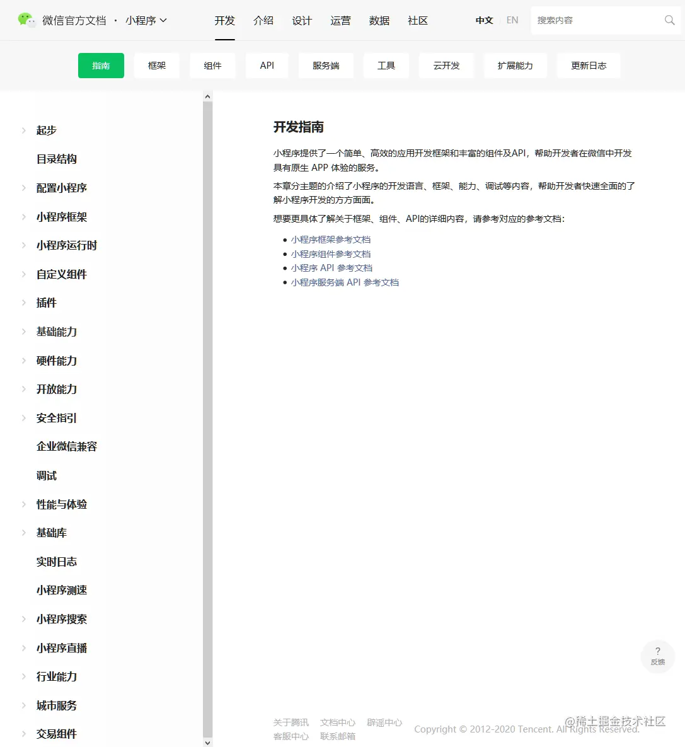
Task: Expand the 小程序搜索 section chevron
Action: click(24, 619)
